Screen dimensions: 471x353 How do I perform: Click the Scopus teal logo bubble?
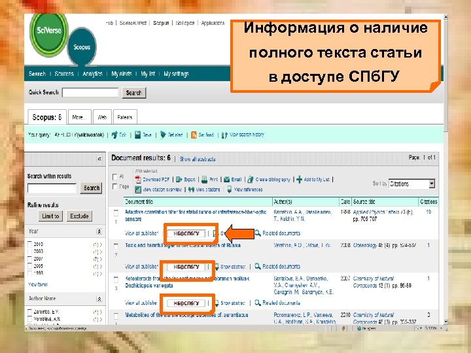[82, 47]
